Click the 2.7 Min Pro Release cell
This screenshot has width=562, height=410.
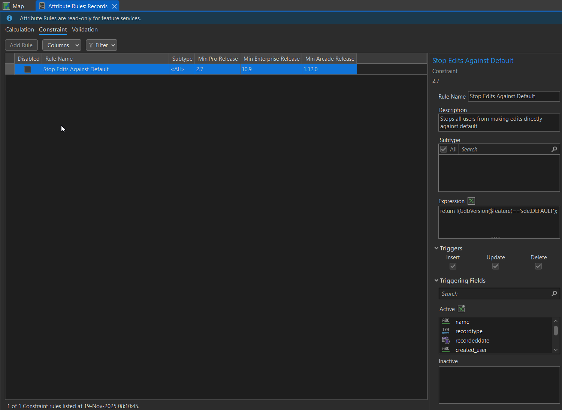[x=218, y=69]
